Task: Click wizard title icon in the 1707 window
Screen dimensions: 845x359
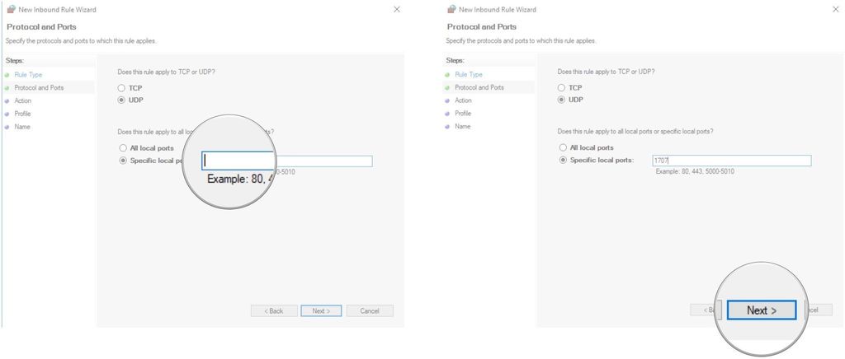Action: click(x=451, y=9)
